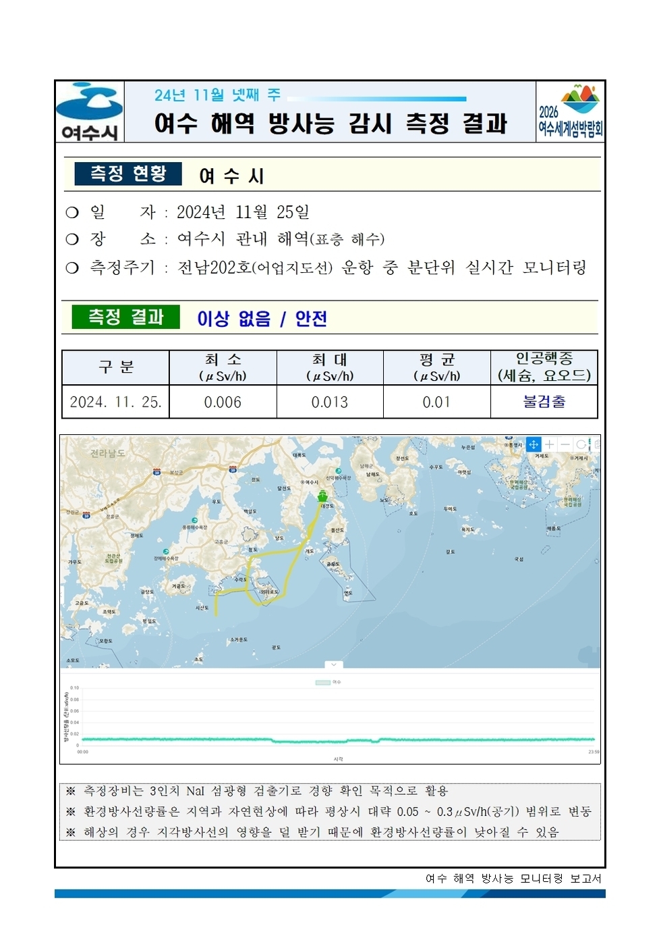Toggle the 여수 series in the chart legend
661x936 pixels.
[332, 682]
